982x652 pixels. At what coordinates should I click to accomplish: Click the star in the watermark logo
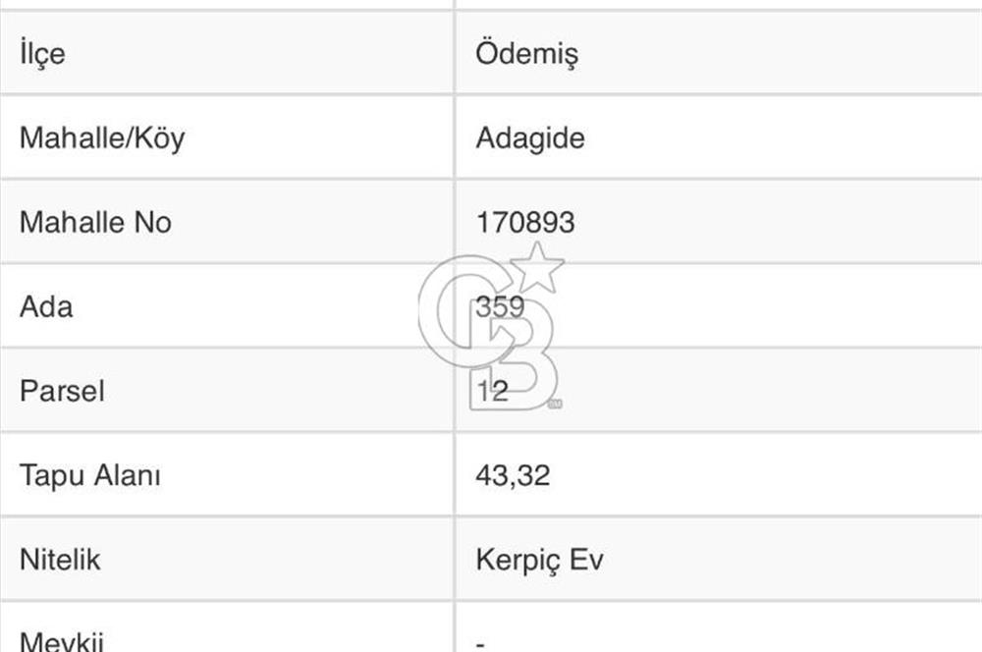click(539, 268)
